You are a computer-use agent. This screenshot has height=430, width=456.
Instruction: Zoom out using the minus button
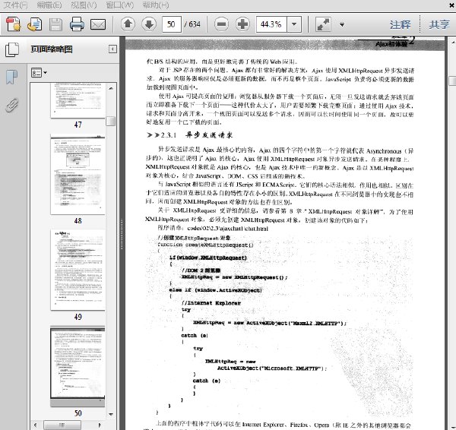tap(222, 24)
